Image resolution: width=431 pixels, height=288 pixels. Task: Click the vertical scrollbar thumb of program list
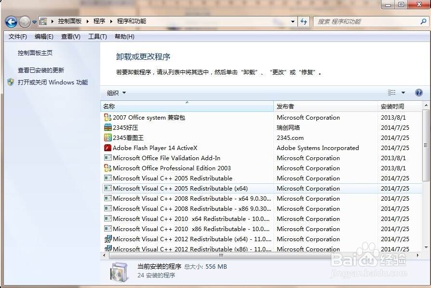click(x=426, y=145)
